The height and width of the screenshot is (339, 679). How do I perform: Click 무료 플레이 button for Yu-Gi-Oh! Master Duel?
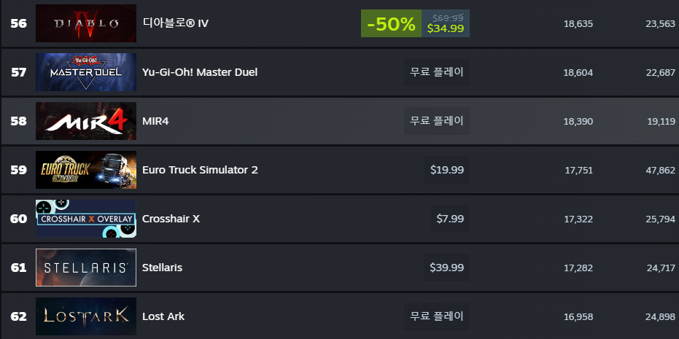(x=437, y=72)
